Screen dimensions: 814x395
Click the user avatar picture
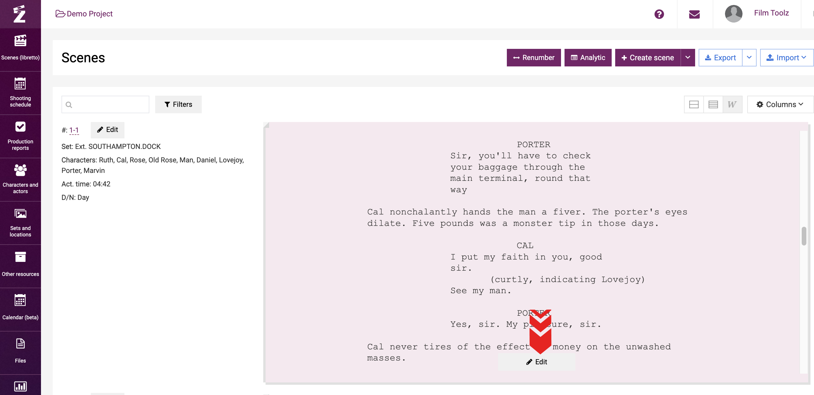tap(733, 13)
